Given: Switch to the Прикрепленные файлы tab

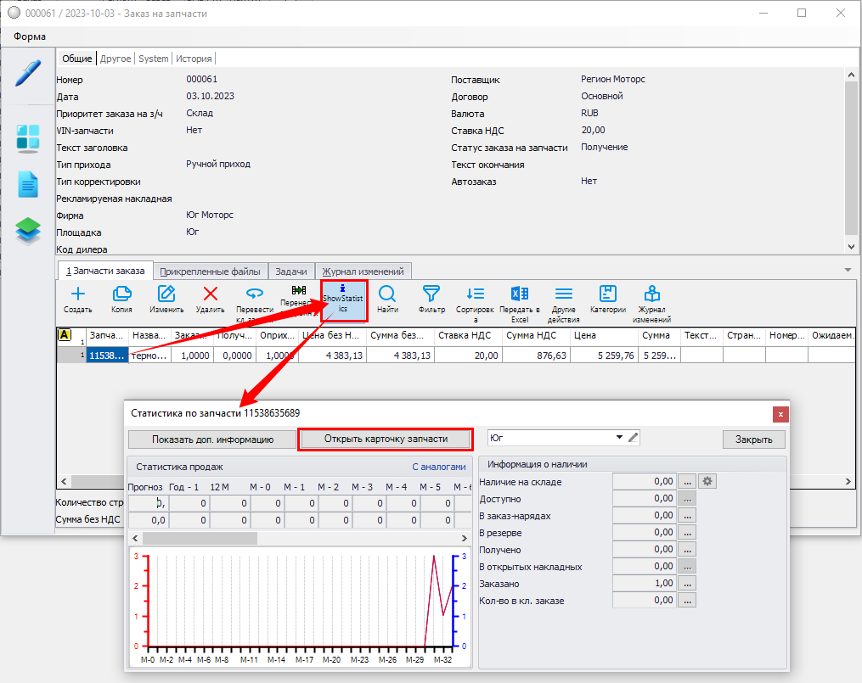Looking at the screenshot, I should 211,272.
